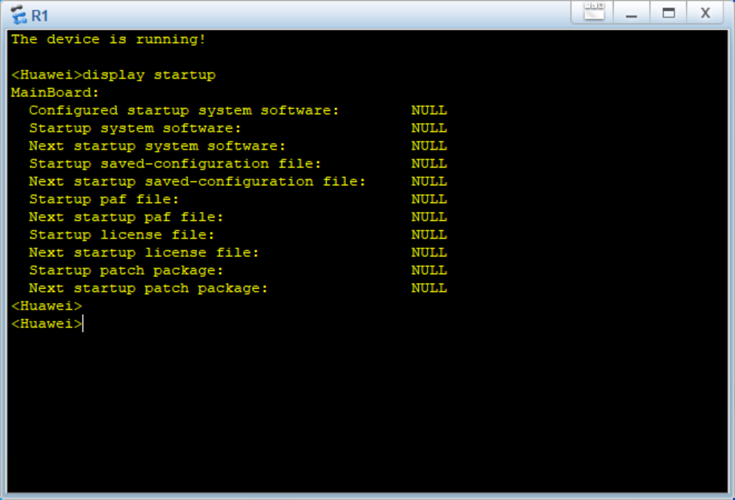
Task: Click the tabbed-window dock icon beside minimize
Action: click(x=594, y=13)
